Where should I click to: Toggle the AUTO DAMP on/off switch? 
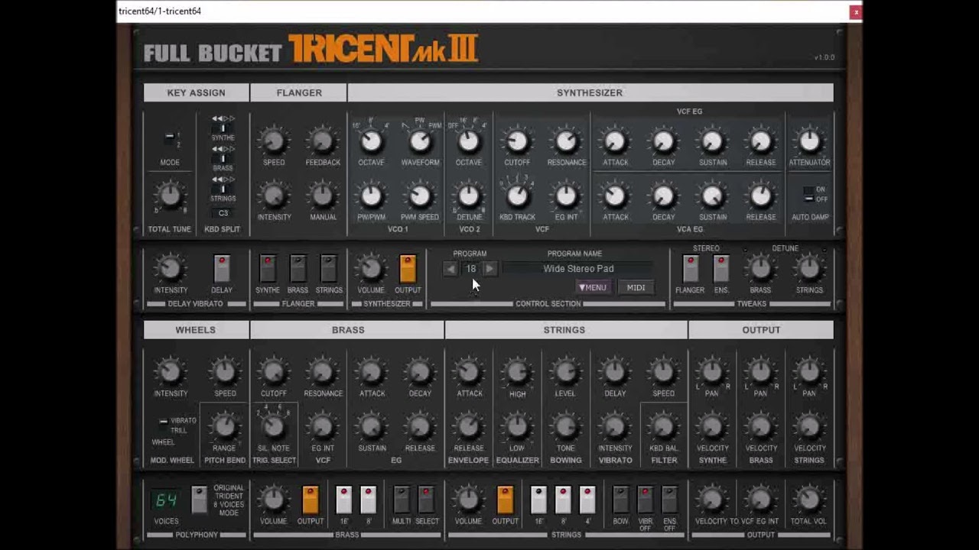click(808, 194)
